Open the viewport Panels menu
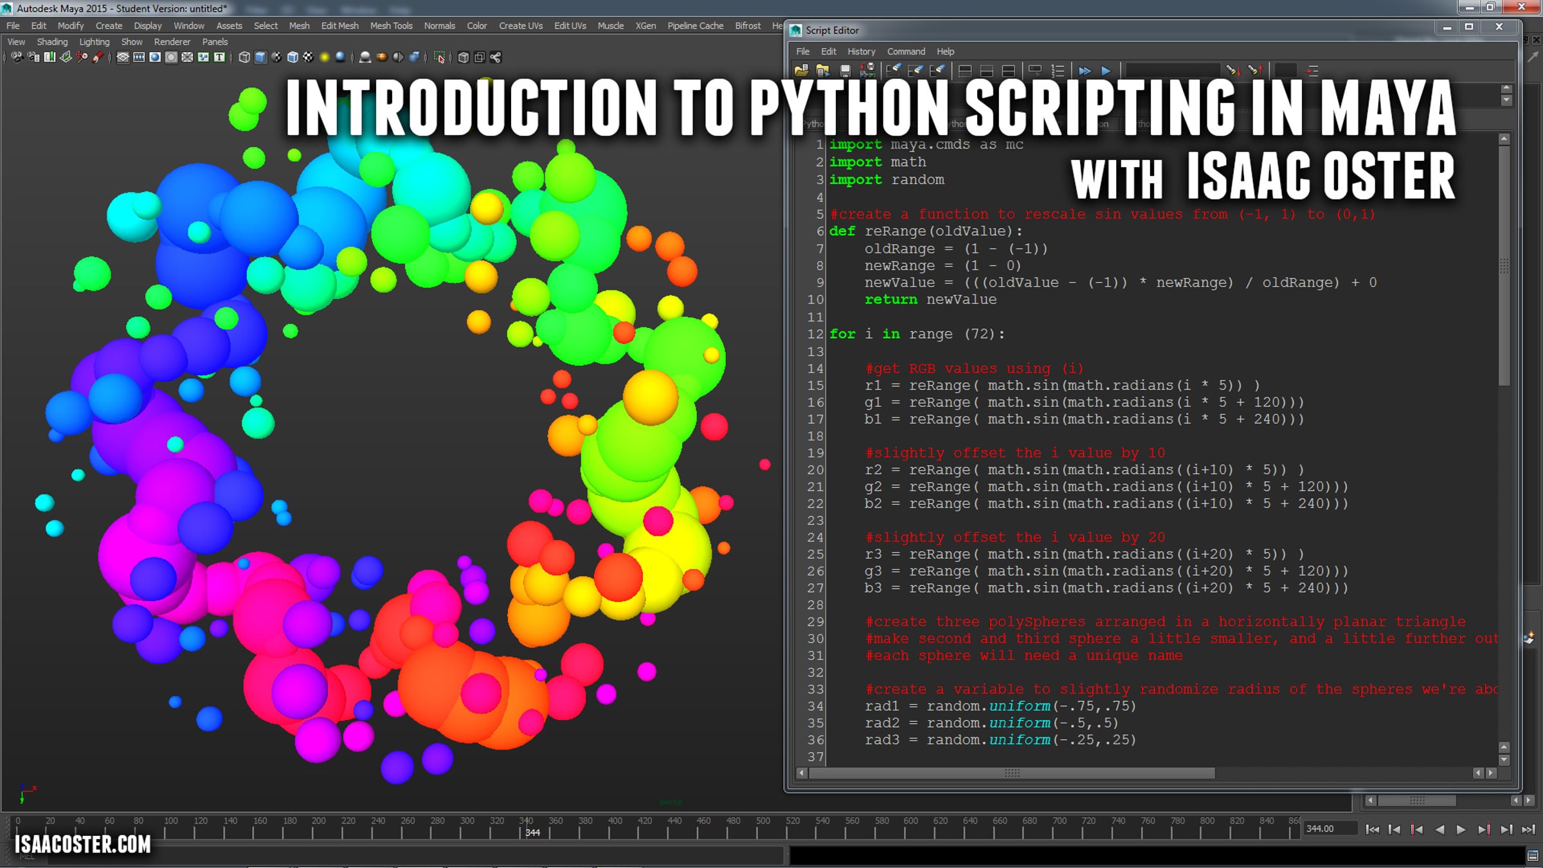 tap(215, 42)
